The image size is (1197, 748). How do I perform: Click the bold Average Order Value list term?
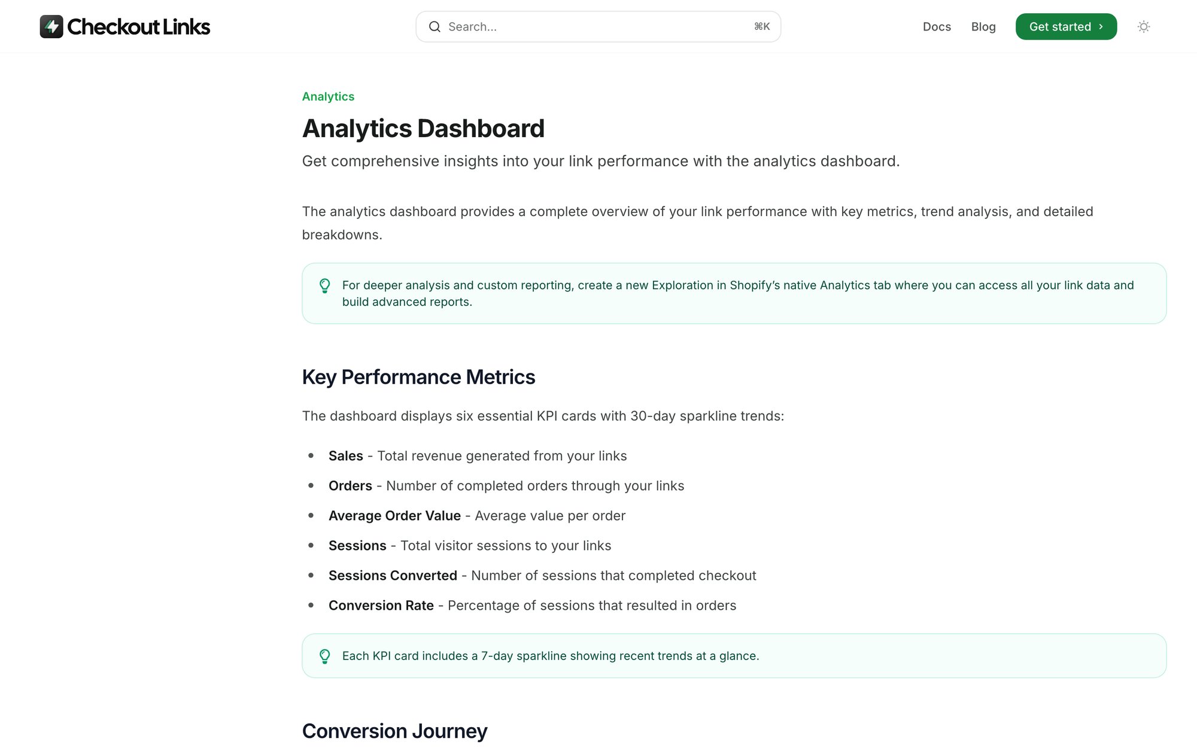[x=394, y=516]
